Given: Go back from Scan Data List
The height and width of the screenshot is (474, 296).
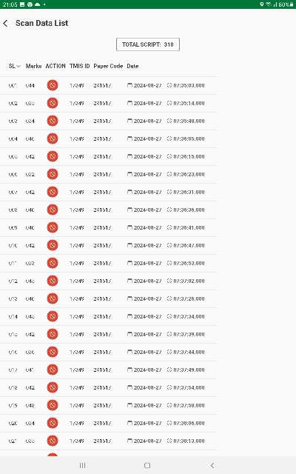Looking at the screenshot, I should pyautogui.click(x=5, y=23).
